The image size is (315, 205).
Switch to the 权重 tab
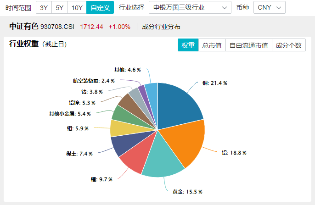click(188, 45)
